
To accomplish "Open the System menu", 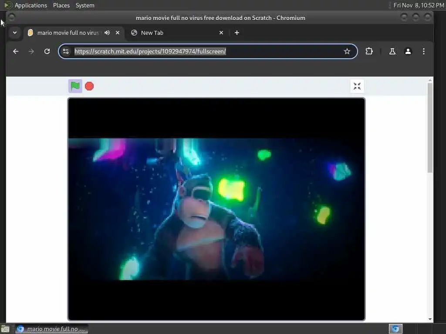I will (85, 5).
